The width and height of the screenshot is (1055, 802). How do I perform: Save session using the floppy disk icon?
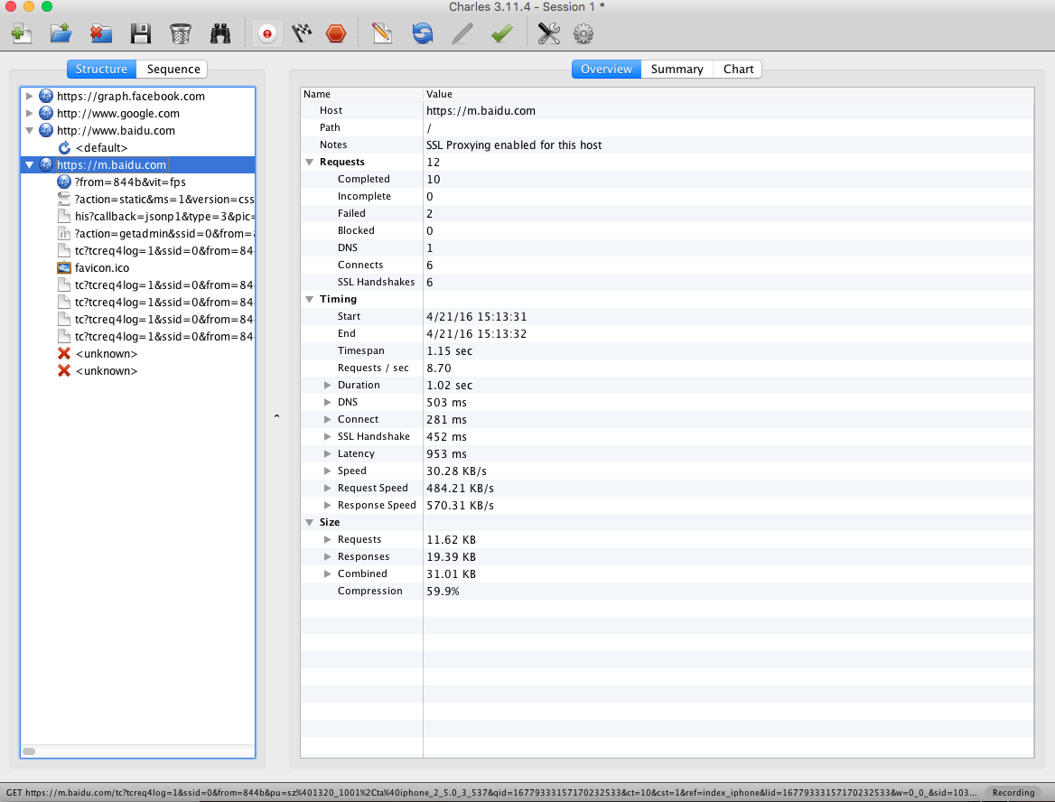141,33
